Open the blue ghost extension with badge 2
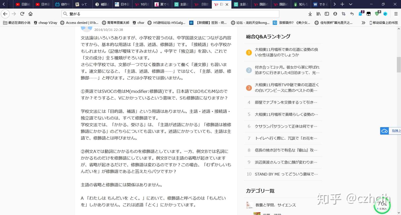Image resolution: width=401 pixels, height=215 pixels. (x=361, y=13)
